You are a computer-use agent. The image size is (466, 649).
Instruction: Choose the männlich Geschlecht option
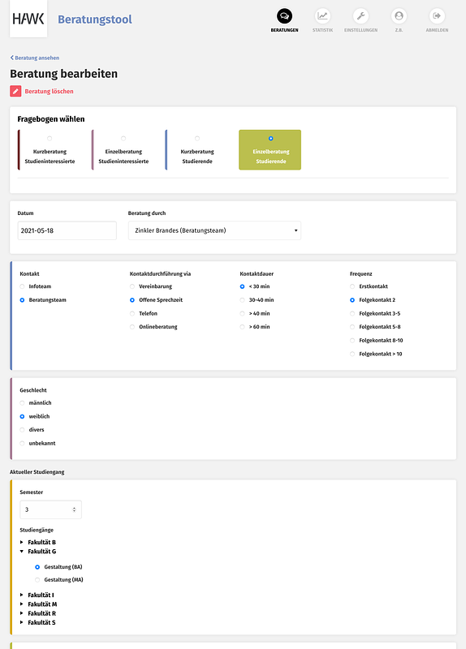tap(22, 402)
